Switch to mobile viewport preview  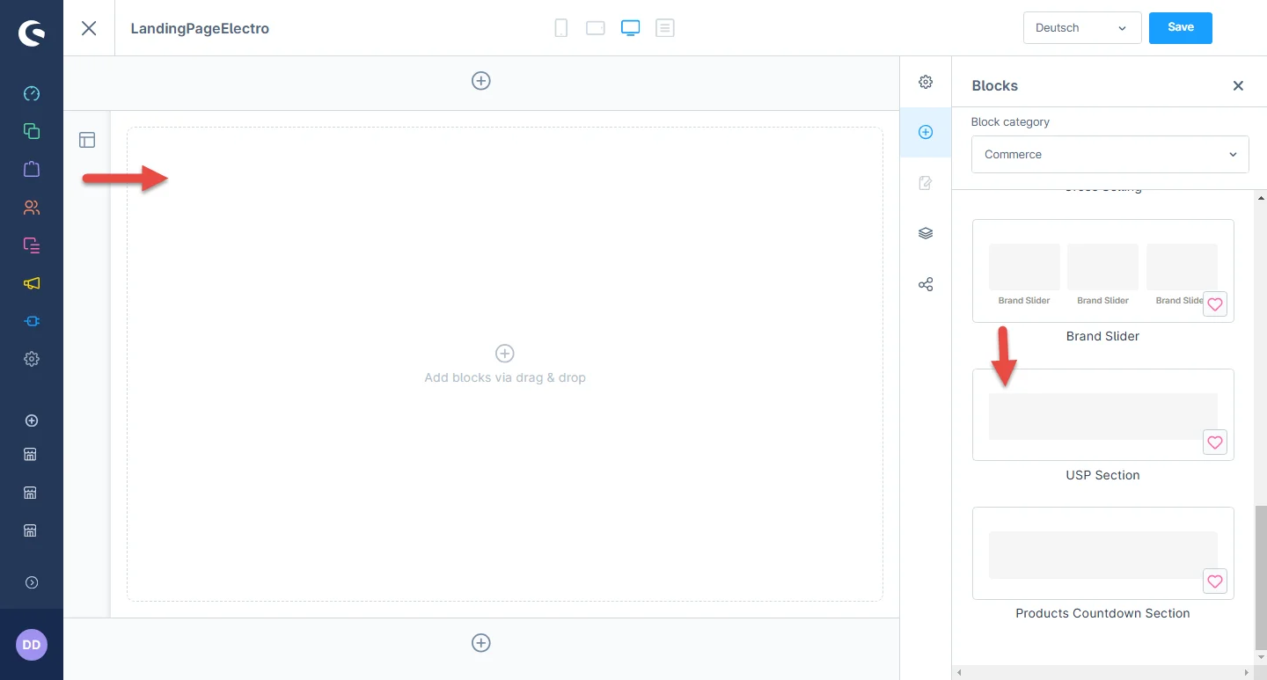click(560, 28)
